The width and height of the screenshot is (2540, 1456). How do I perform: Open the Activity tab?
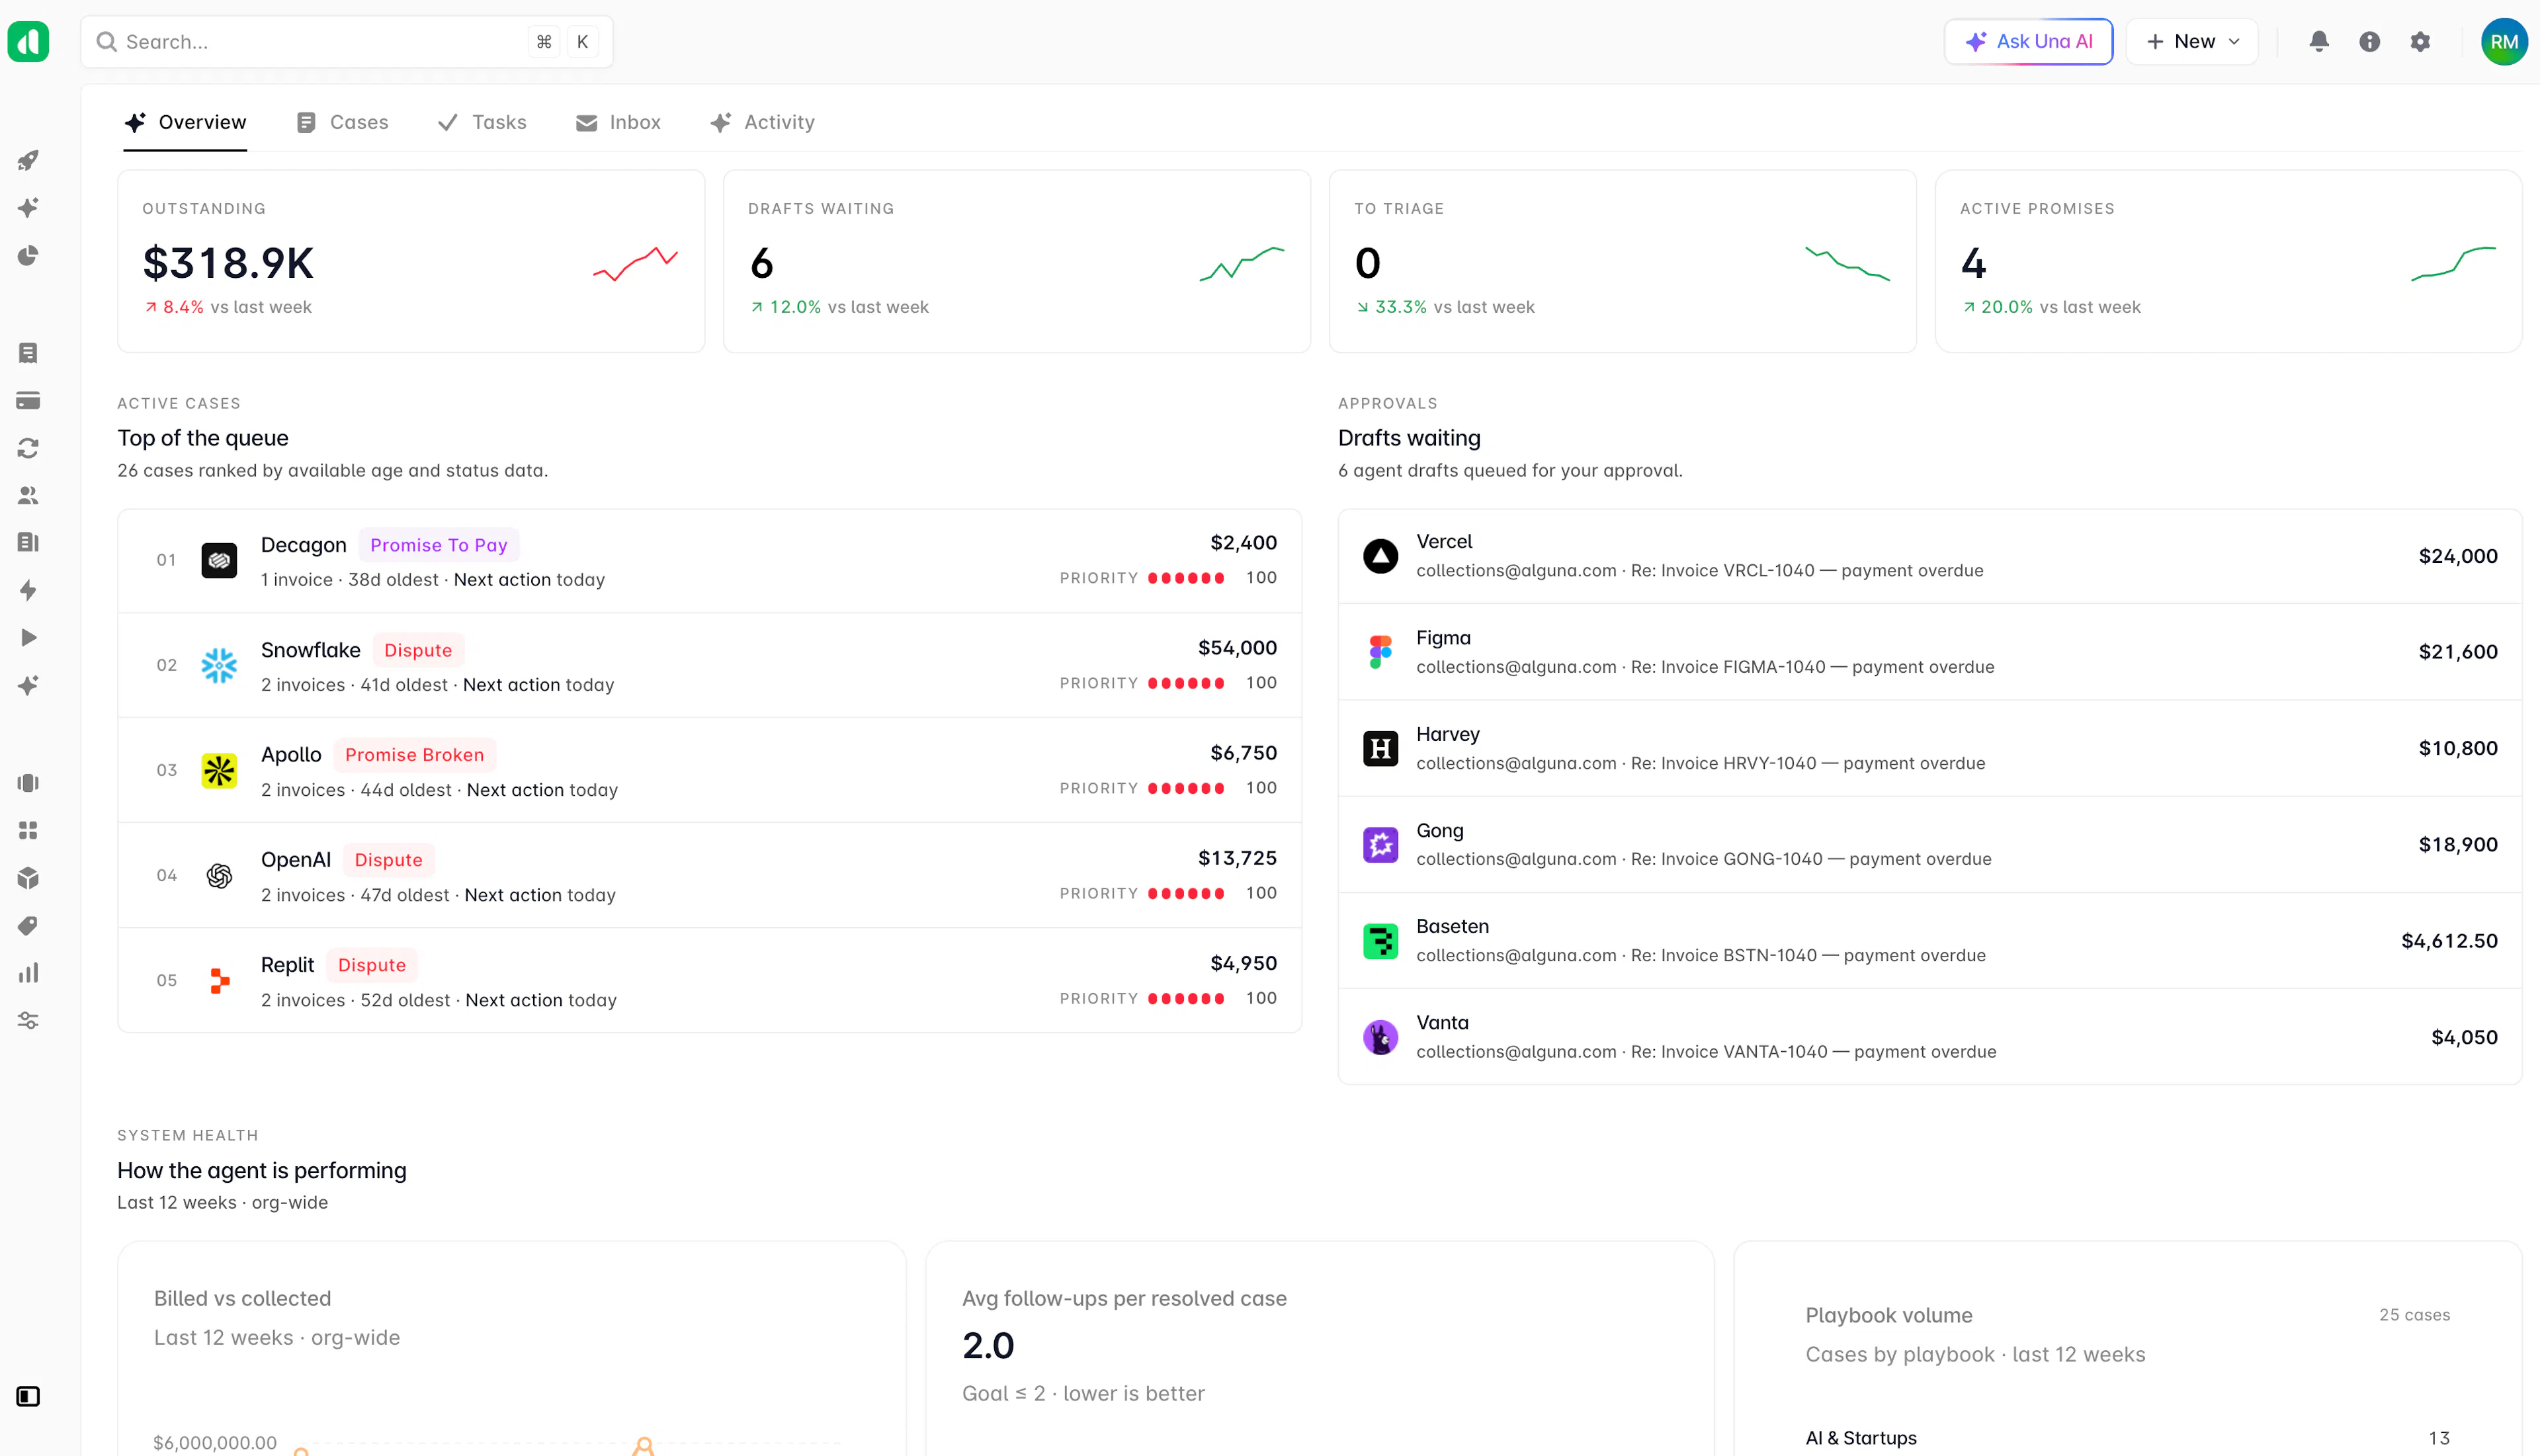click(x=762, y=122)
